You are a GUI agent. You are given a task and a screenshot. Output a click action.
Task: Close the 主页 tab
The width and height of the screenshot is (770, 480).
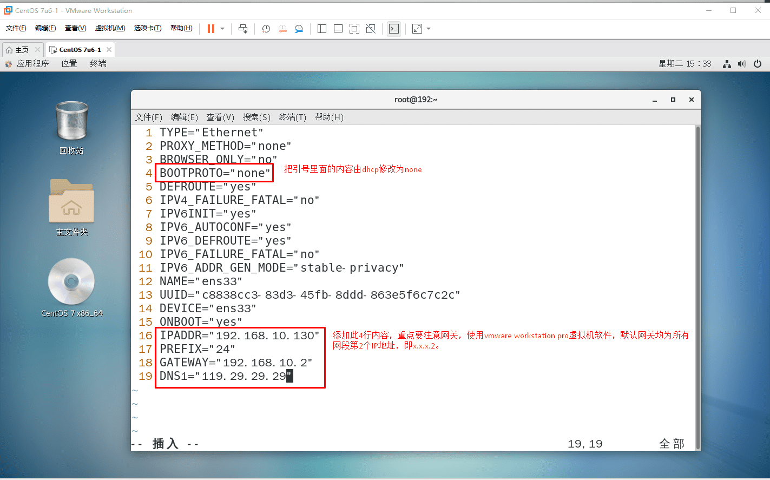37,50
